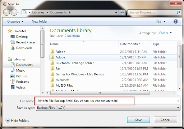Click the Save button
Screen dimensions: 184x129
click(138, 120)
